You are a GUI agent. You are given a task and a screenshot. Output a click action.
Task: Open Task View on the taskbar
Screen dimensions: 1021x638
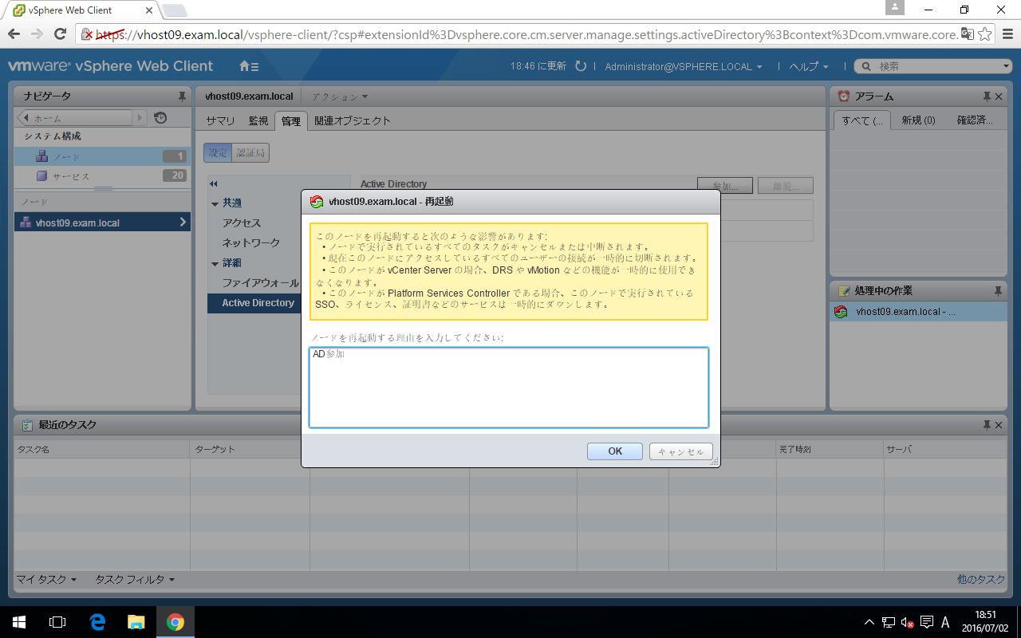click(57, 622)
